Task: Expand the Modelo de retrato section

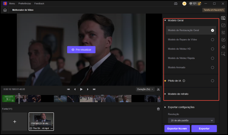Action: 165,94
